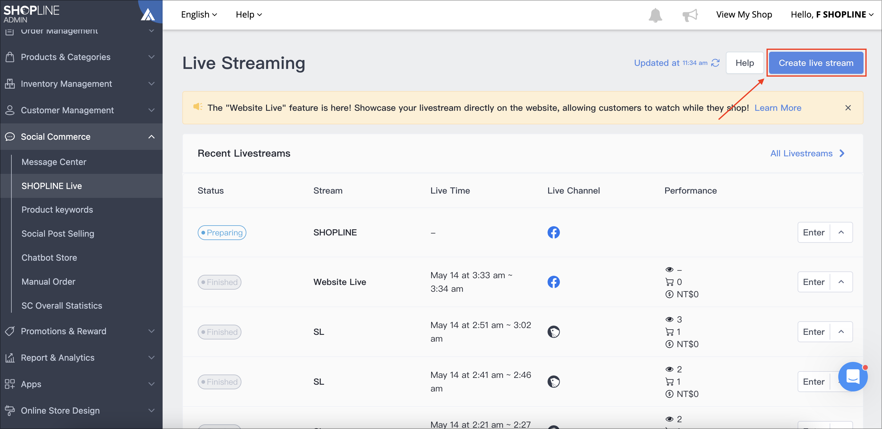Click the views eye icon for SL 2:51
The width and height of the screenshot is (882, 429).
click(669, 319)
